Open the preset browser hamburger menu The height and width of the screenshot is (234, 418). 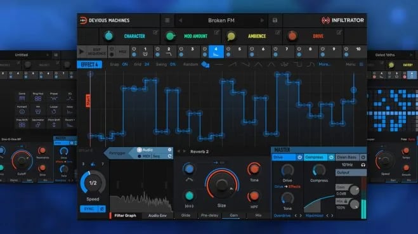coord(167,20)
